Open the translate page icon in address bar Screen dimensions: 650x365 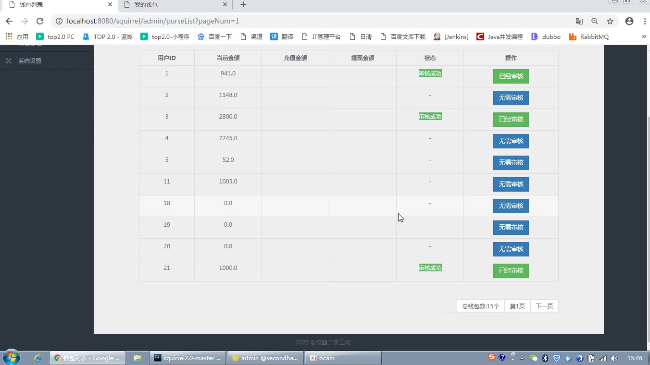point(579,21)
